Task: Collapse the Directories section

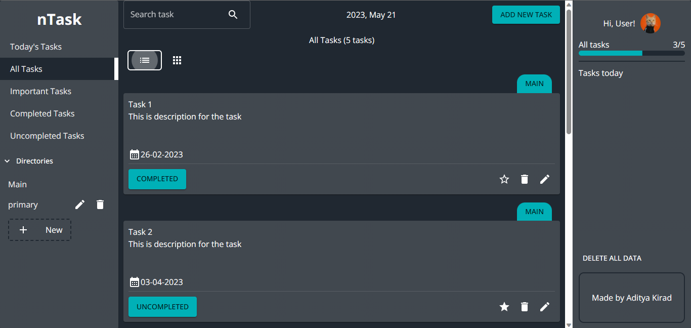Action: click(x=8, y=161)
